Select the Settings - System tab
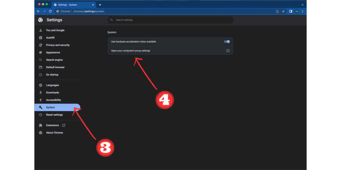The image size is (341, 170). tap(74, 5)
